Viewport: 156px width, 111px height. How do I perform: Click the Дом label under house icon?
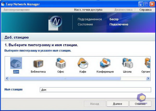[16, 72]
